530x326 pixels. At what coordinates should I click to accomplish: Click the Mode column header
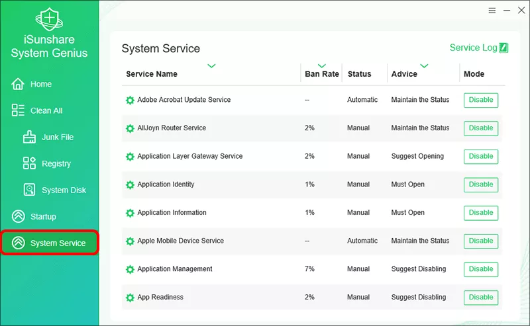click(474, 74)
